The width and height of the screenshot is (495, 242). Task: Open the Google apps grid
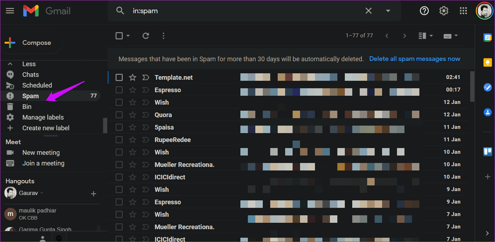point(463,11)
